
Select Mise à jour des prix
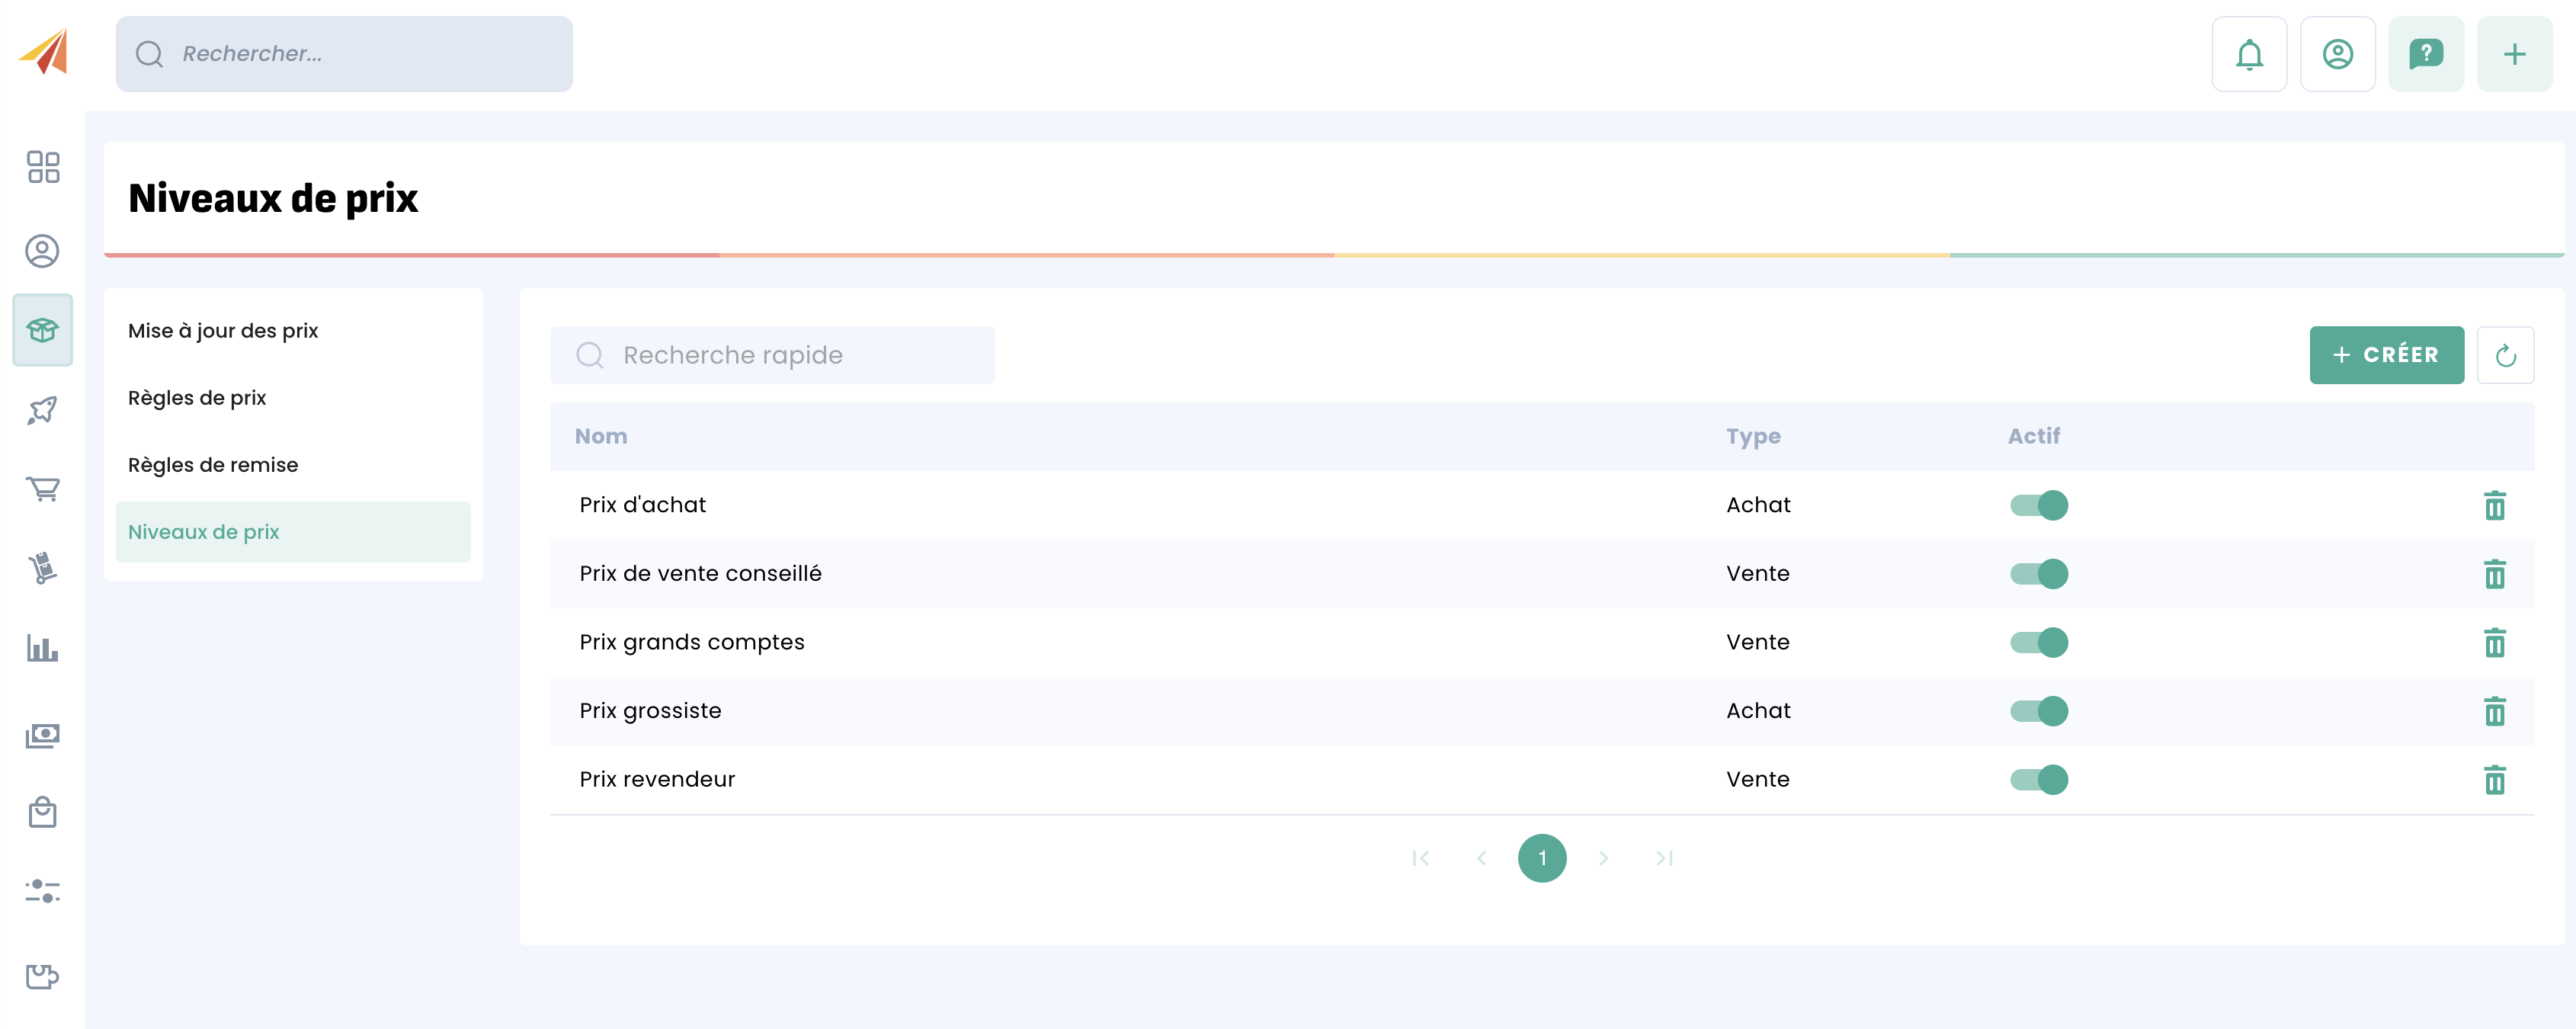pyautogui.click(x=223, y=331)
